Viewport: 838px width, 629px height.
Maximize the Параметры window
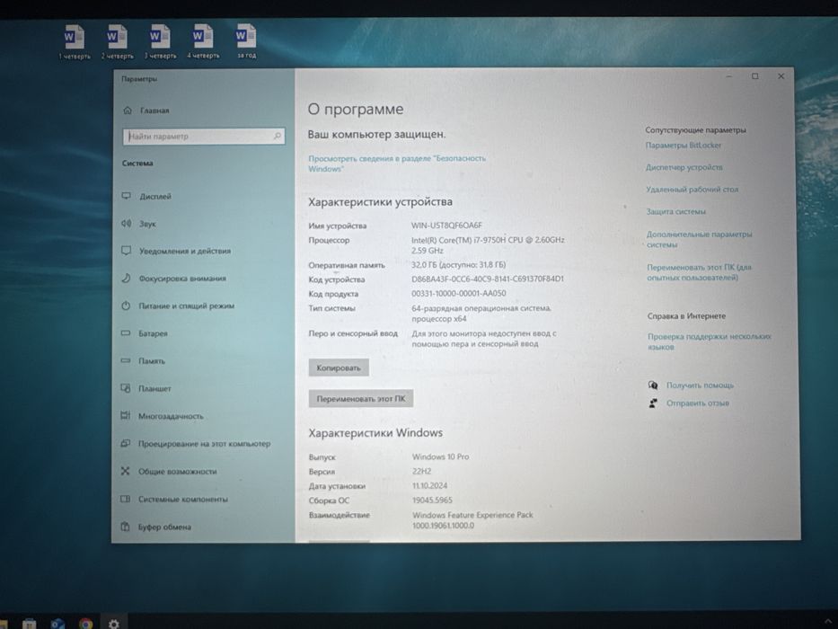tap(755, 76)
